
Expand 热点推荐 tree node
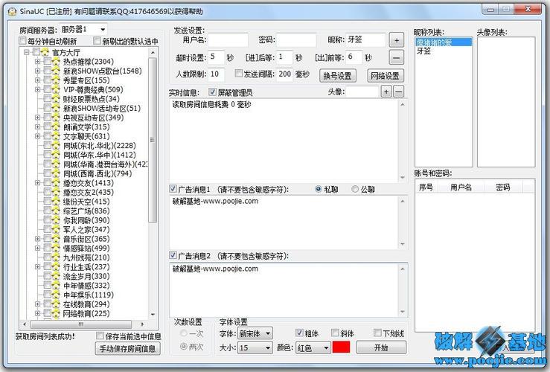pyautogui.click(x=37, y=62)
